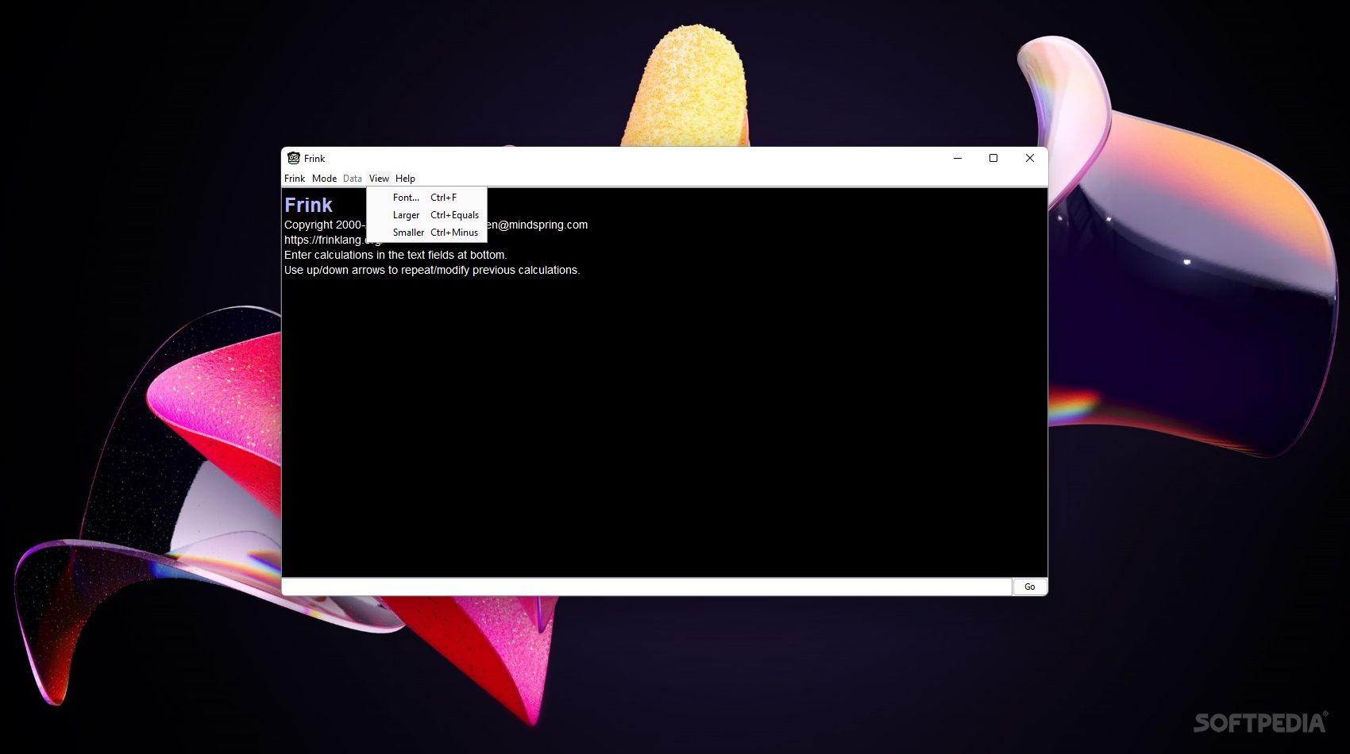This screenshot has width=1350, height=754.
Task: Click the mindspring.com email text
Action: (x=538, y=225)
